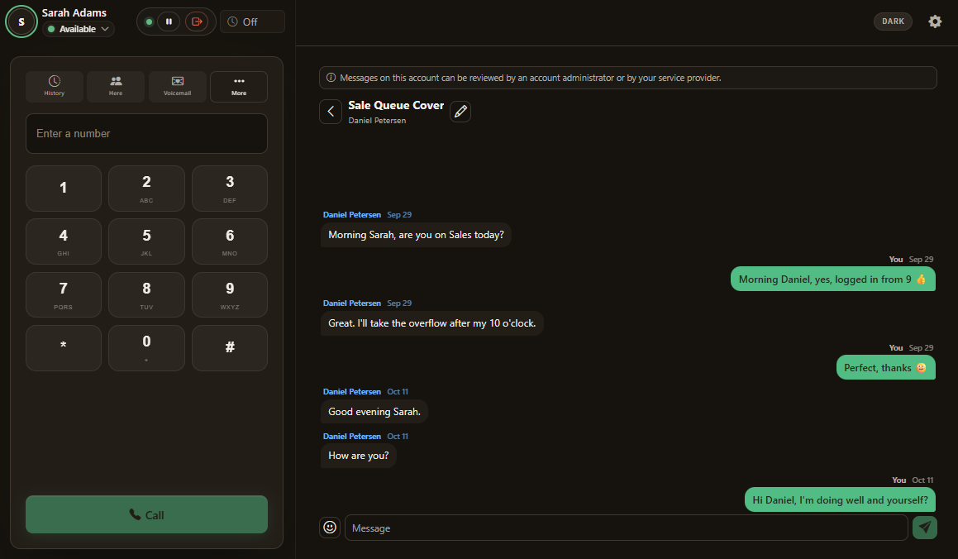Open Sarah Adams profile avatar
958x559 pixels.
(21, 21)
